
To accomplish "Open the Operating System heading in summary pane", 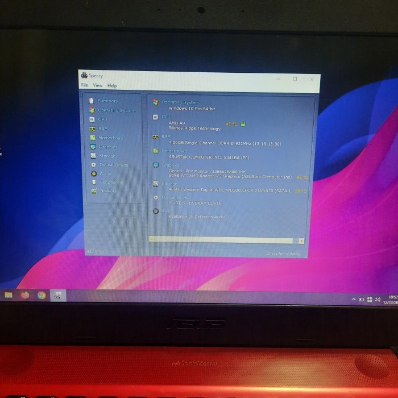I will (180, 102).
